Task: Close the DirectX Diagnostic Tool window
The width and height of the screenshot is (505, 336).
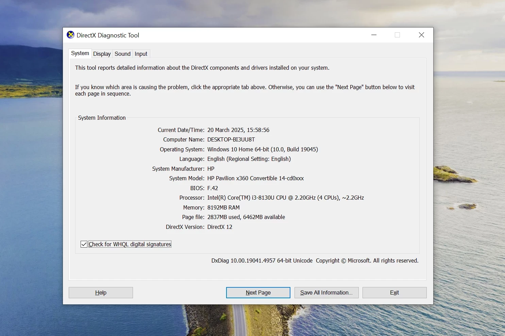Action: pos(421,35)
